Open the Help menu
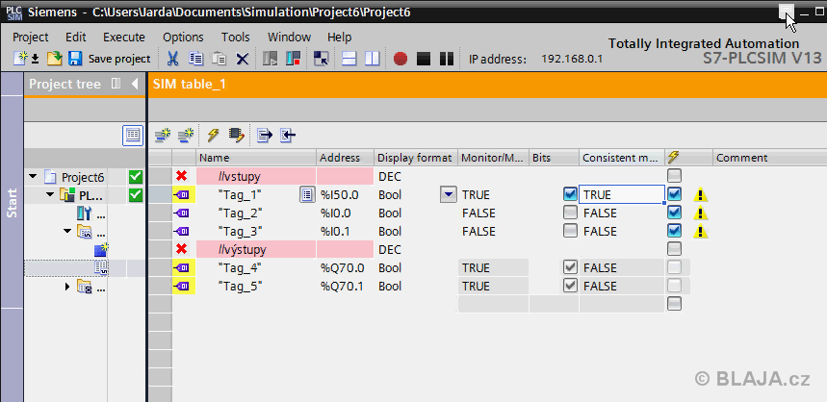The width and height of the screenshot is (827, 402). coord(339,37)
